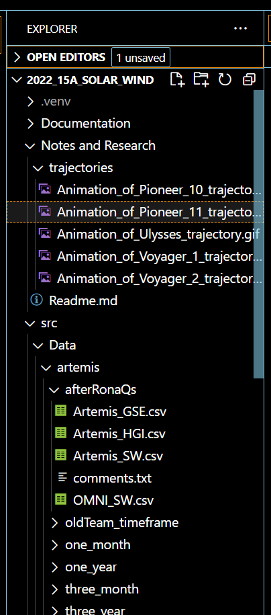271x615 pixels.
Task: Collapse the afterRonaQs folder
Action: pos(54,390)
